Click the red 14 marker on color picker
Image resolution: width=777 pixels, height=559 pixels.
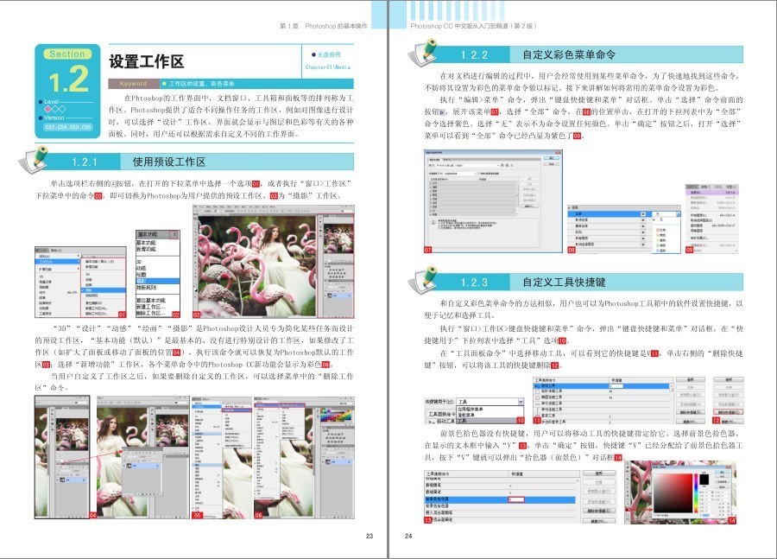coord(731,520)
